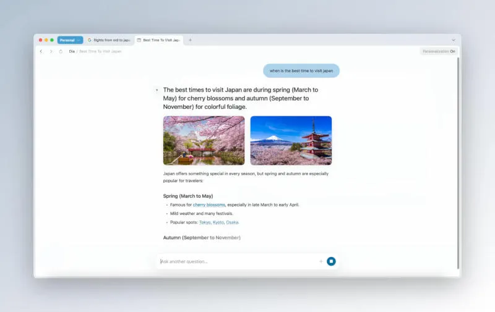Click the plus attachment icon in question box

coord(321,261)
